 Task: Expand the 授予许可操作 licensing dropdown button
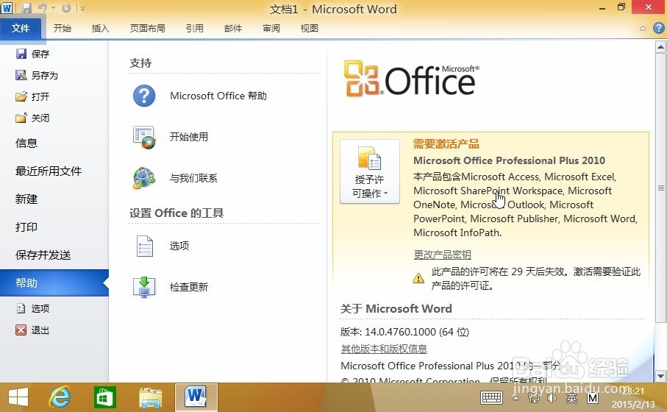(x=370, y=171)
